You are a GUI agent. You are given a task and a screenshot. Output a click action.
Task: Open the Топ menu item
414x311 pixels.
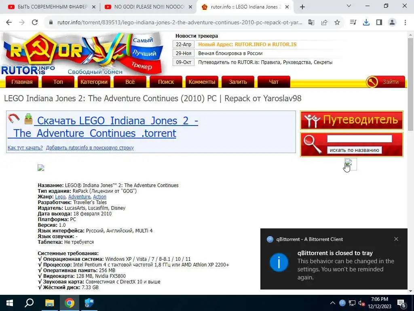[x=58, y=82]
